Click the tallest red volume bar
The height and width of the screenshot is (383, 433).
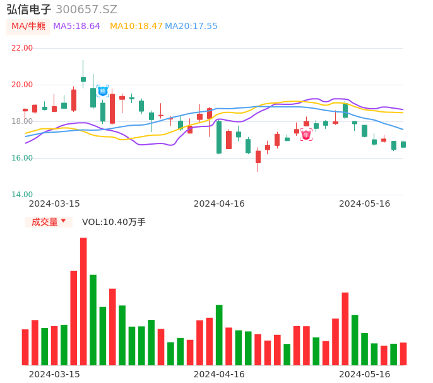[83, 301]
